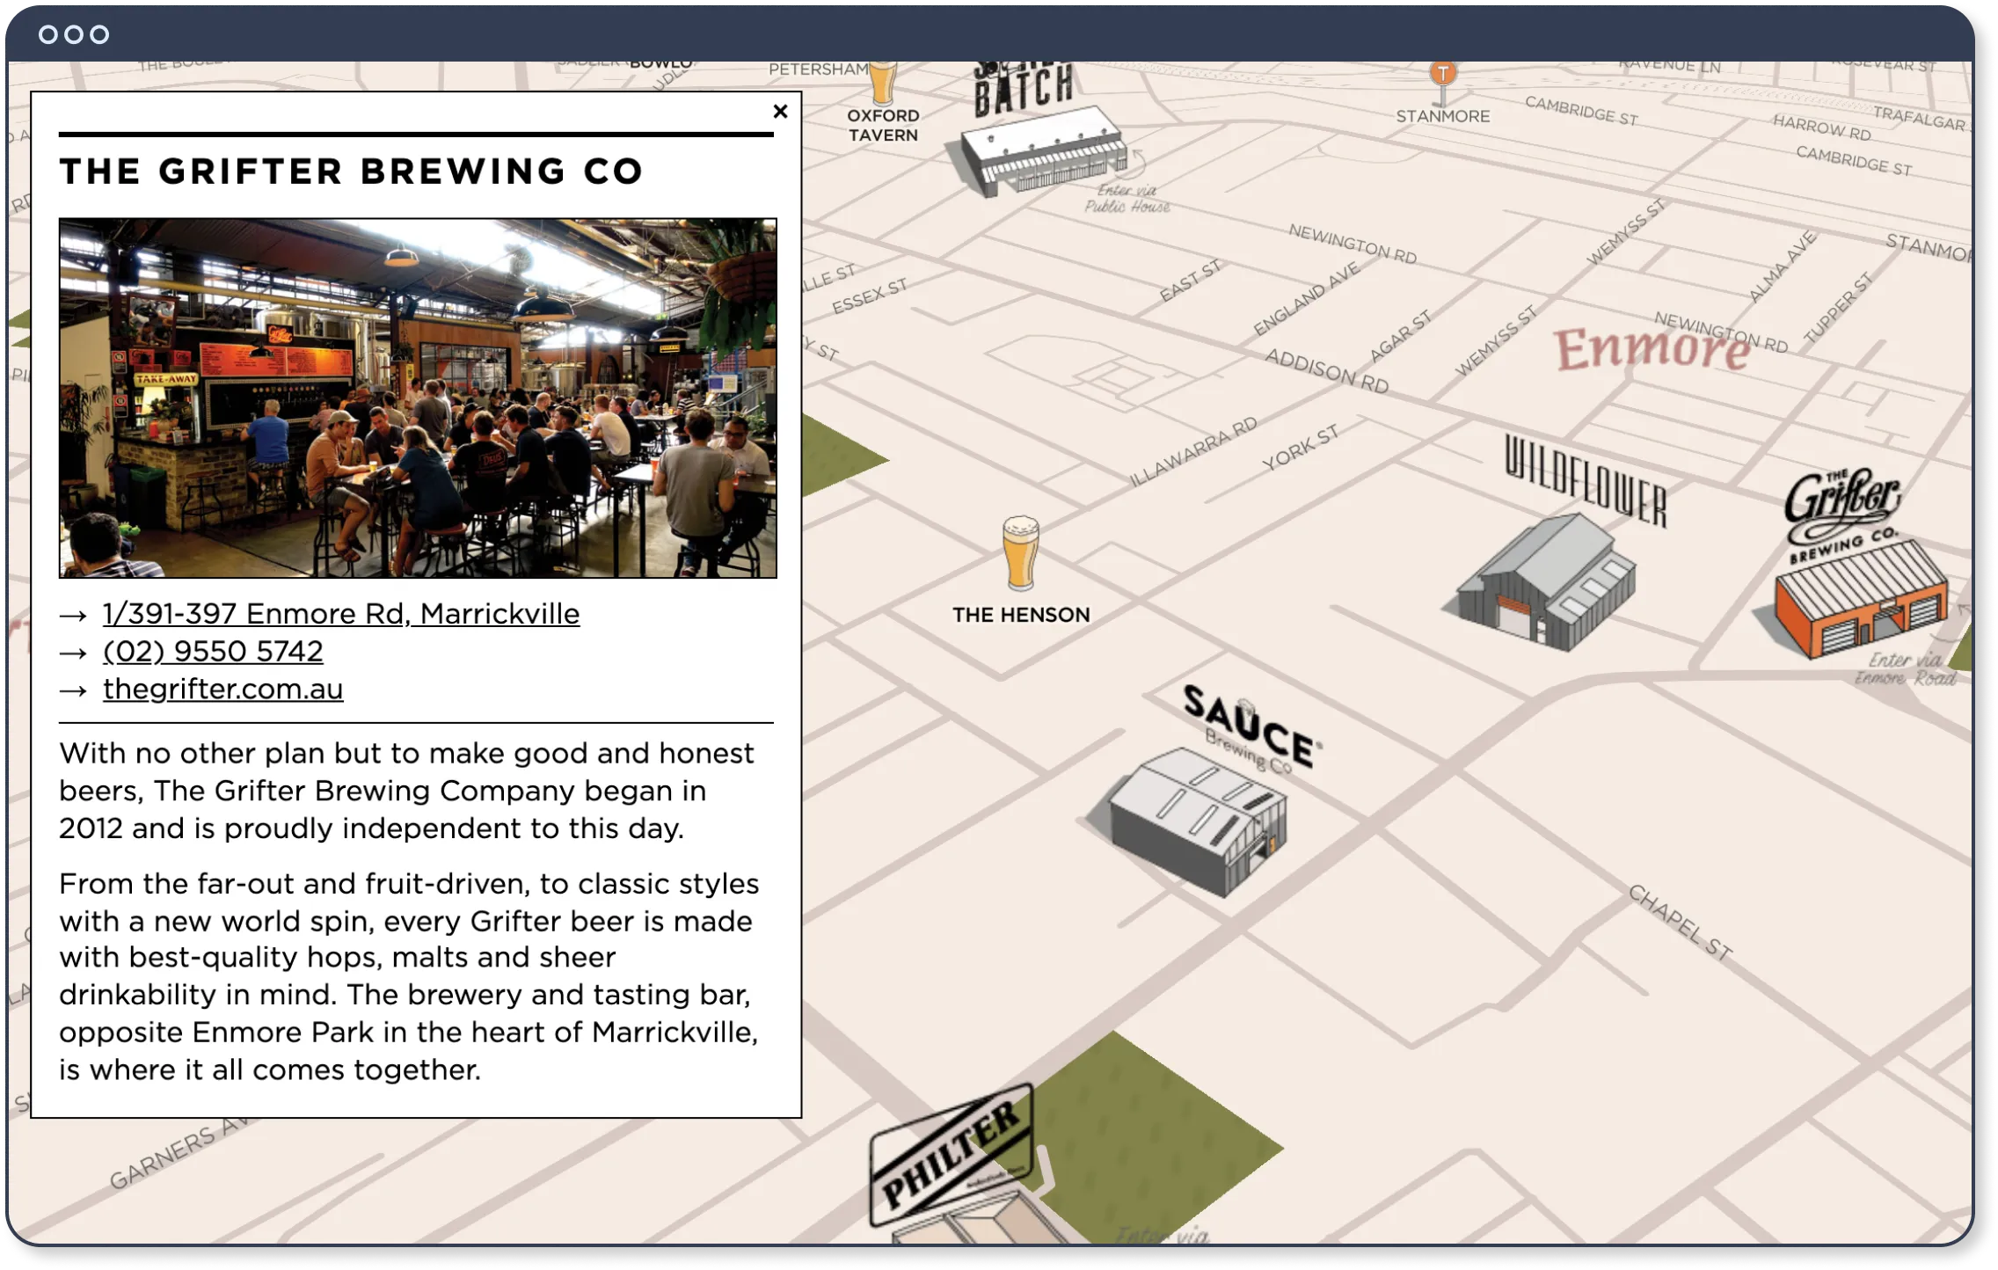Visit thegrifter.com.au website link

(x=222, y=689)
